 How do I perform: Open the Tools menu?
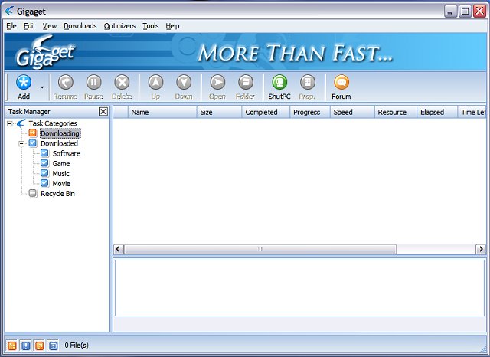pyautogui.click(x=151, y=26)
